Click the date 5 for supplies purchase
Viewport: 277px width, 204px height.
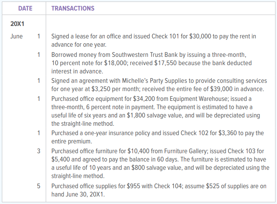pos(39,186)
